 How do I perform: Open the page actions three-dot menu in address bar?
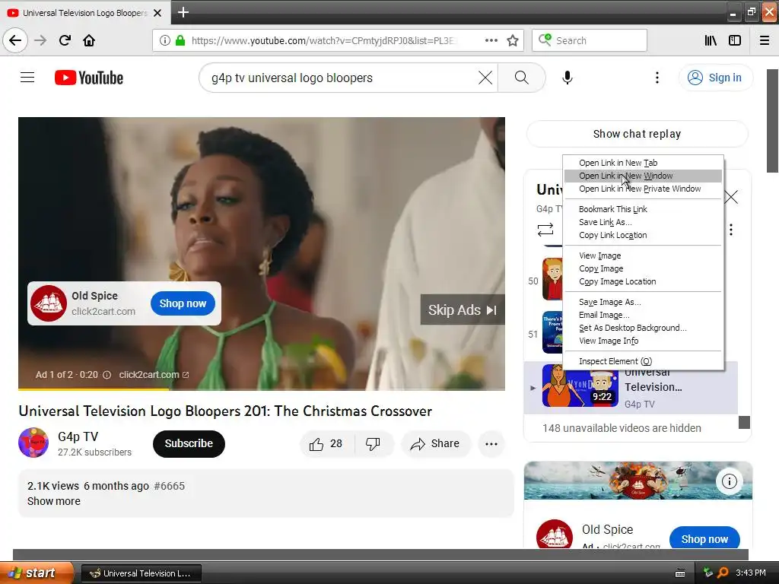pyautogui.click(x=491, y=40)
